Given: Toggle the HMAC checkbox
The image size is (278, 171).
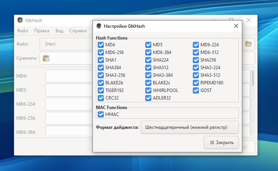Looking at the screenshot, I should (x=101, y=114).
